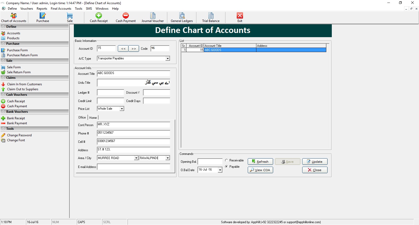Screen dimensions: 419x225
Task: Open the Final Accounts menu
Action: [61, 9]
